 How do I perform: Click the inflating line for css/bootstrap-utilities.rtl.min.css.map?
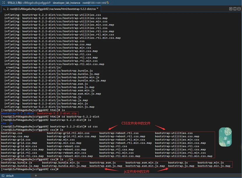coord(63,38)
